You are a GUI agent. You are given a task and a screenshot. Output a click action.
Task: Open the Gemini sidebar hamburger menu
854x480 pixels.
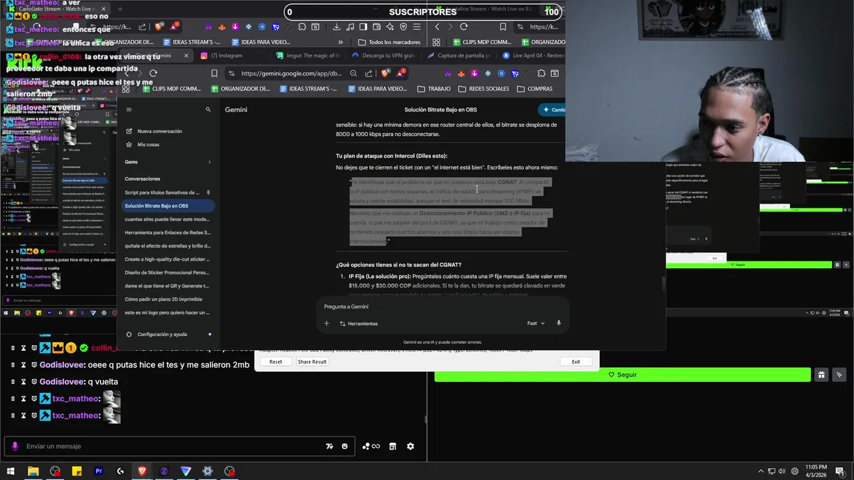[x=129, y=109]
